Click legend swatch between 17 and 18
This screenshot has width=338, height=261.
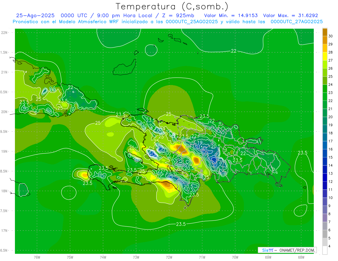point(325,137)
